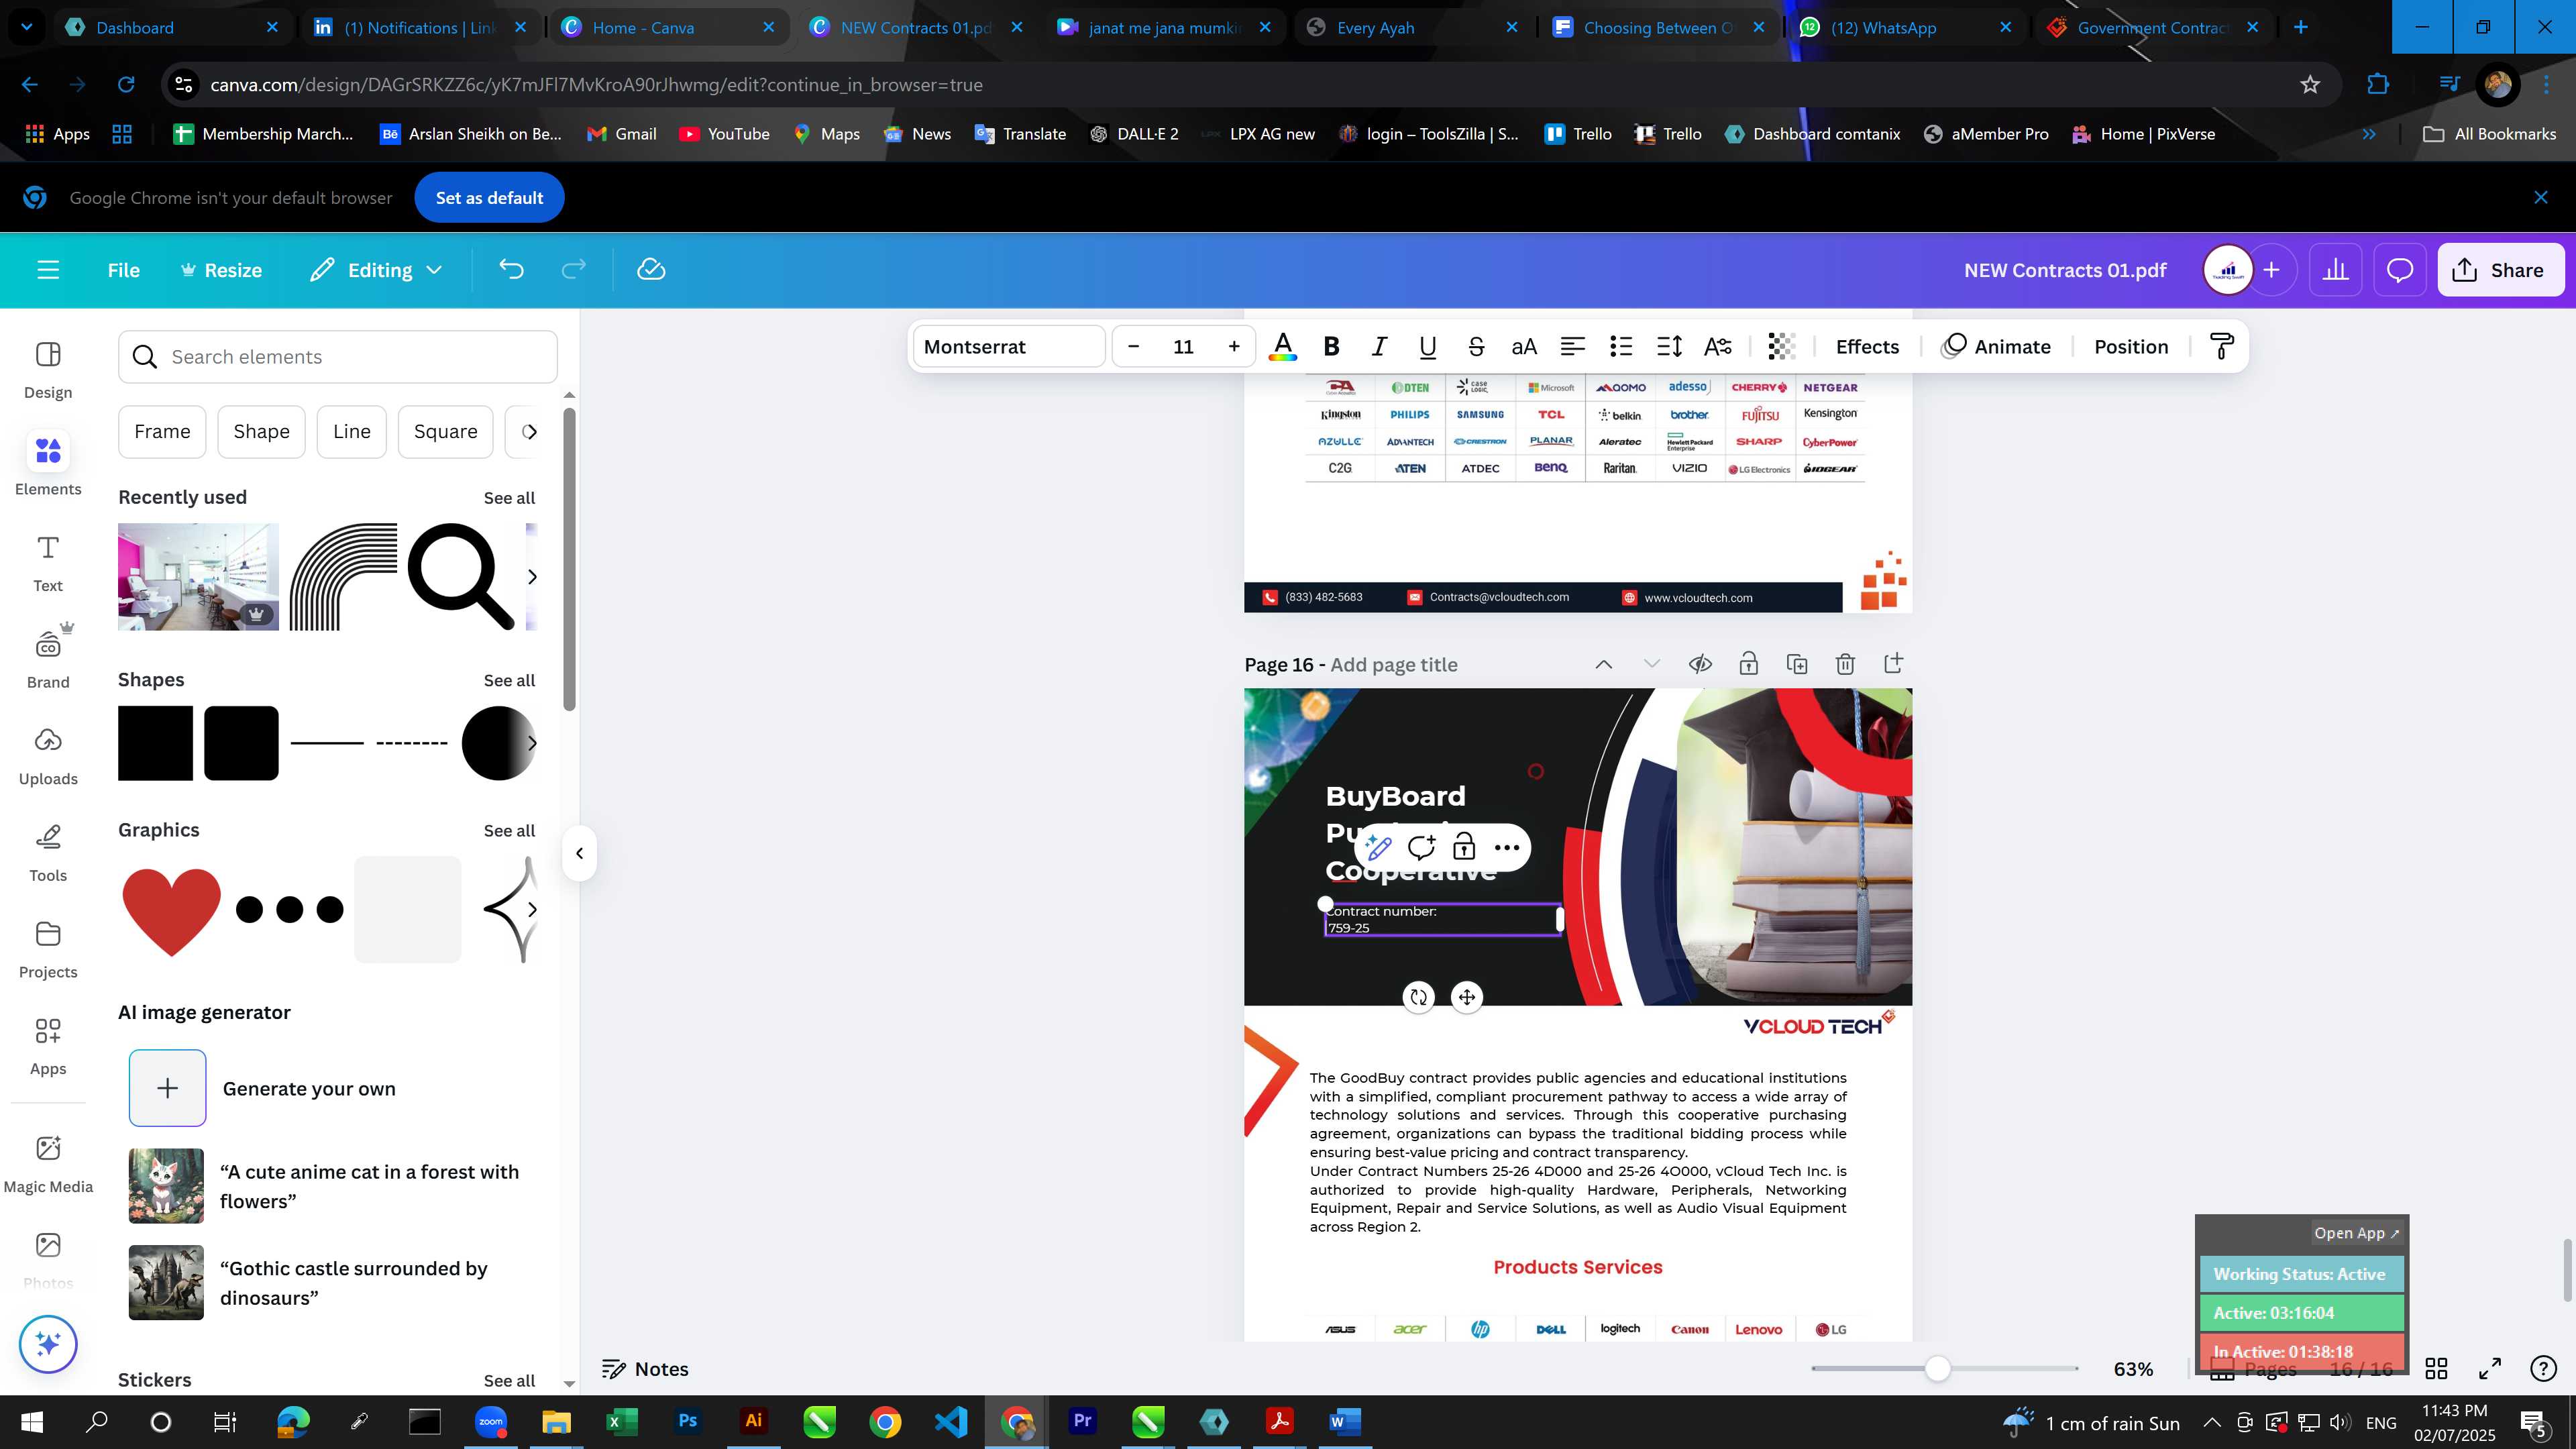2576x1449 pixels.
Task: Select the Frame chip
Action: [x=162, y=432]
